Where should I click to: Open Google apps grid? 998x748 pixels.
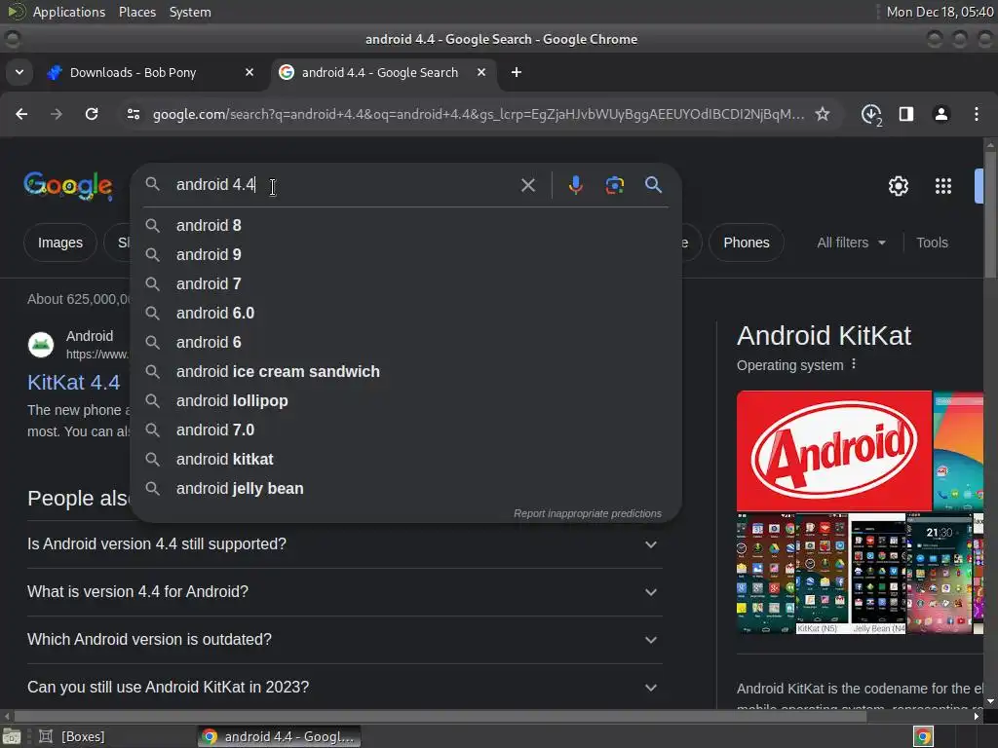click(942, 186)
